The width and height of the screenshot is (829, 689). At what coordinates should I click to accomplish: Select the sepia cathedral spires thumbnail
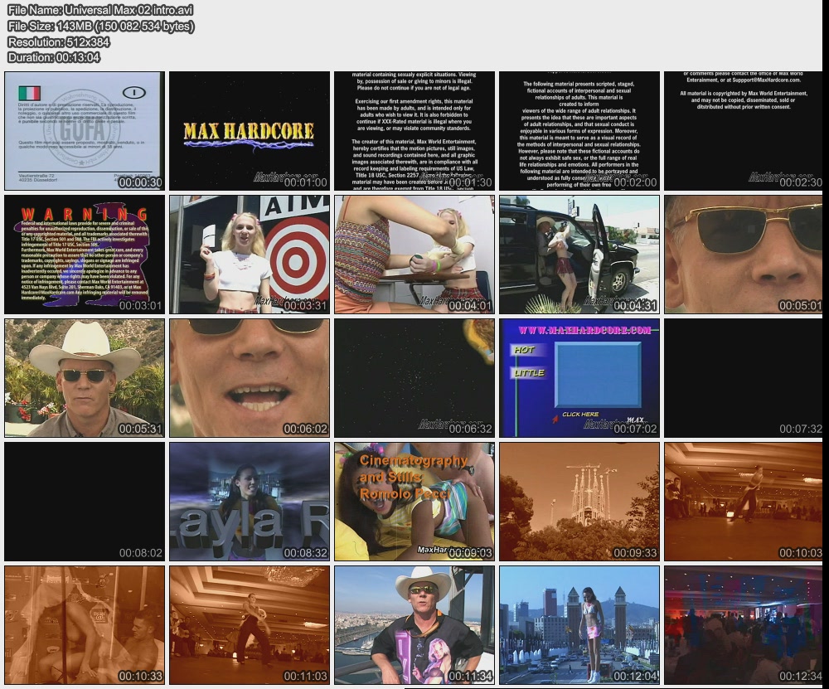pyautogui.click(x=579, y=502)
